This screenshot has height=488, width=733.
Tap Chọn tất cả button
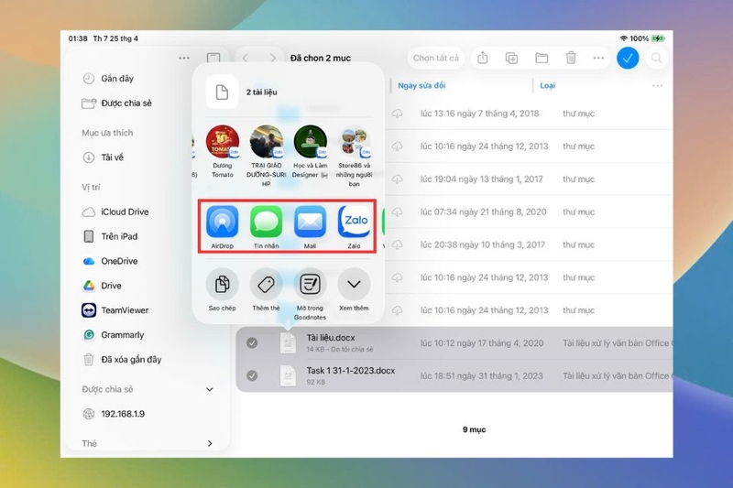(x=436, y=58)
